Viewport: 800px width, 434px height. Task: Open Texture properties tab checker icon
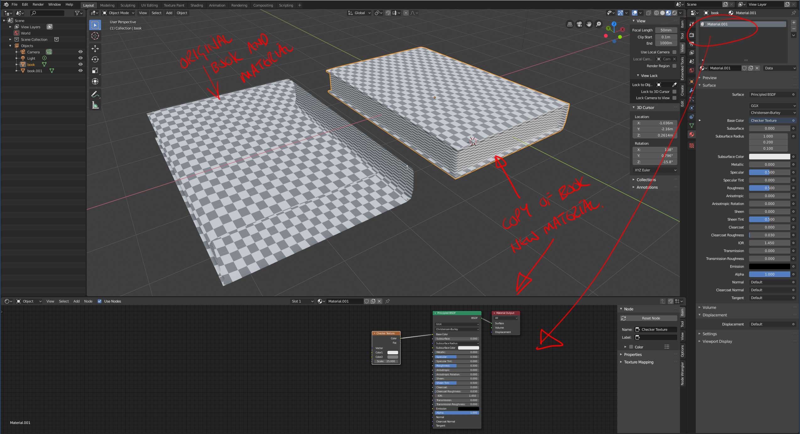[x=692, y=146]
